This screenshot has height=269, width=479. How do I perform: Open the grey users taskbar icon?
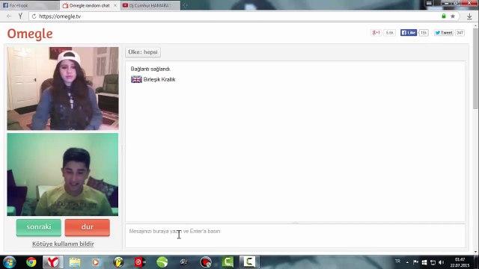point(183,262)
